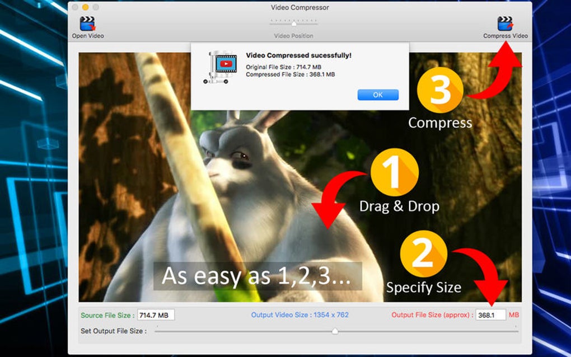
Task: Click the "Output File Size (approx) :" label
Action: tap(432, 315)
